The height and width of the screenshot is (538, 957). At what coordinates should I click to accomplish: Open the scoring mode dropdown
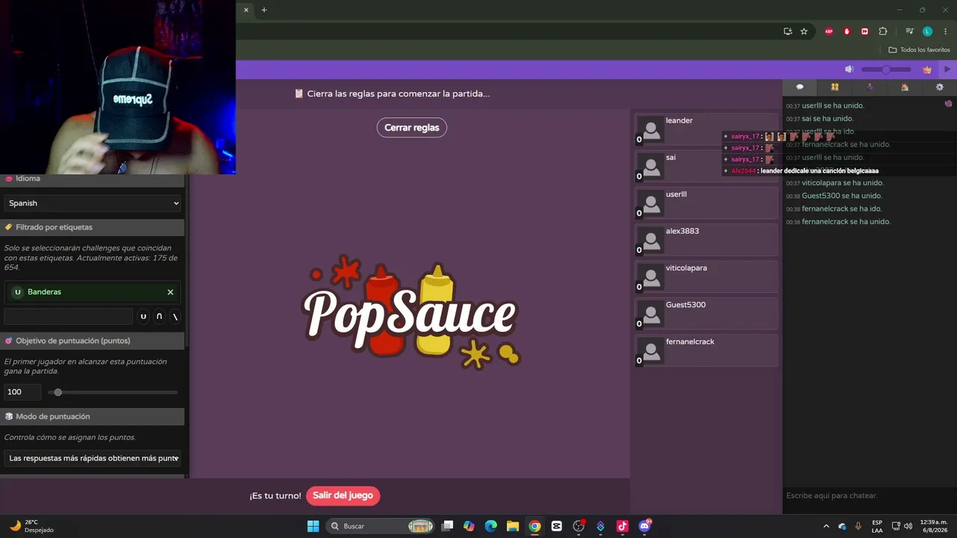pos(93,458)
